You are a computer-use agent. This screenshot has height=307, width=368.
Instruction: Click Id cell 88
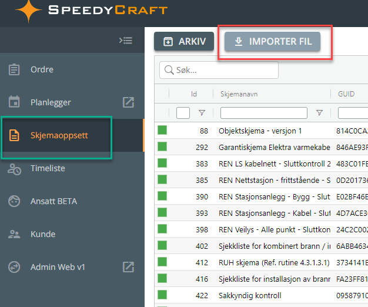pyautogui.click(x=204, y=131)
